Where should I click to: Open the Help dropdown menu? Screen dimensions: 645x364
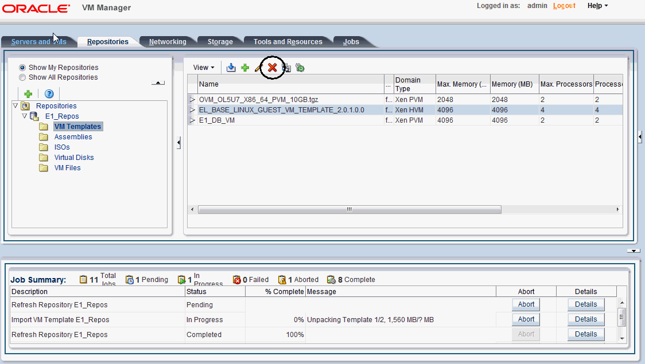(597, 6)
